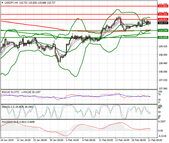Click the 107.530 price axis value
The height and width of the screenshot is (143, 169).
(163, 80)
